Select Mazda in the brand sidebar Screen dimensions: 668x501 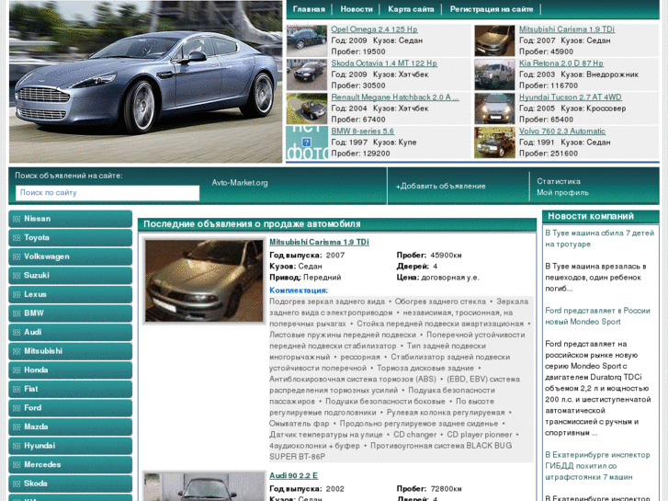(71, 427)
